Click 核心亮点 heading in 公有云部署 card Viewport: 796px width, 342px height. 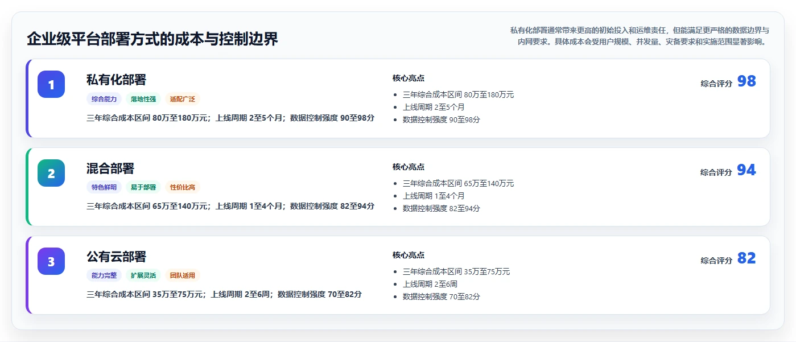click(x=409, y=256)
